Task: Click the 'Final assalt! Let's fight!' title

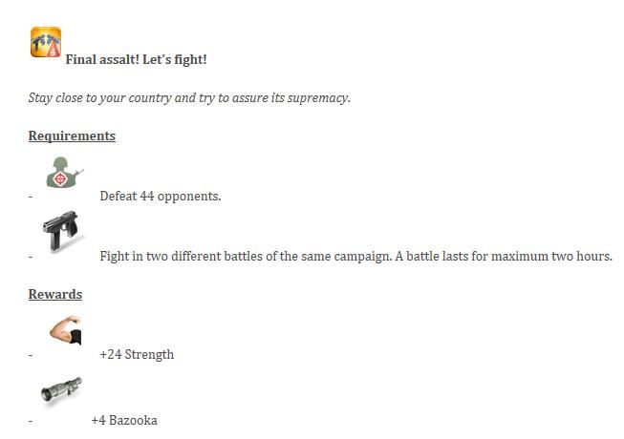Action: click(x=136, y=59)
